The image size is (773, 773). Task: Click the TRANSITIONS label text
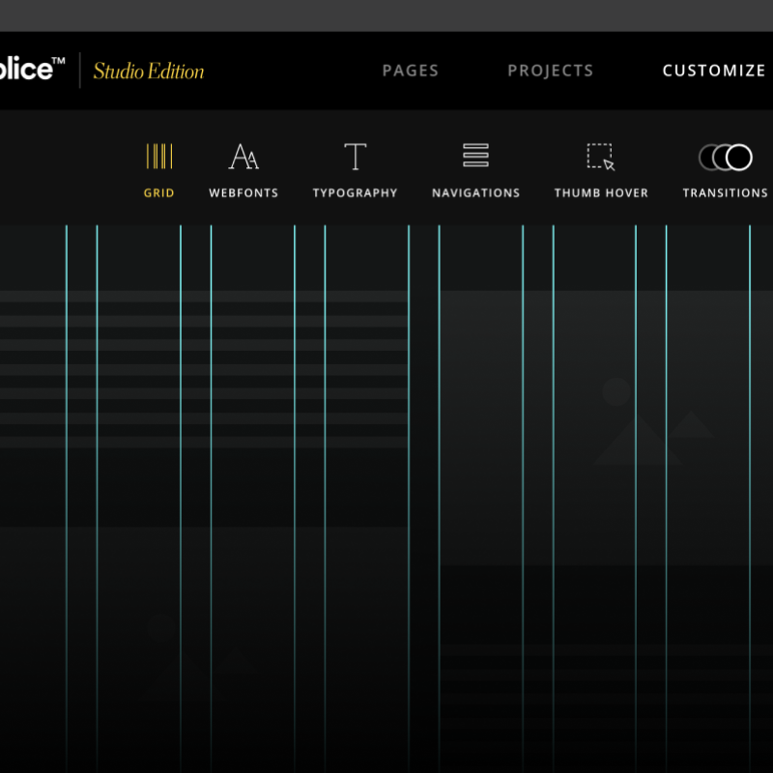tap(726, 192)
